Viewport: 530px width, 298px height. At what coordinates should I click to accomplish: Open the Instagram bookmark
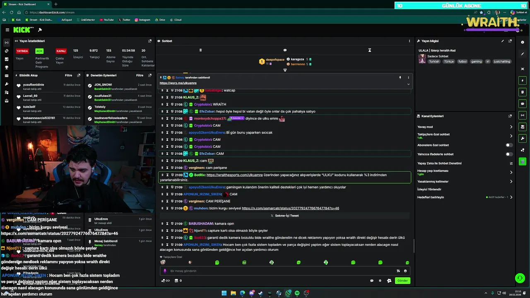point(142,20)
